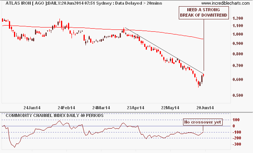Click the 0.600 price axis label
The height and width of the screenshot is (153, 253).
[x=238, y=79]
